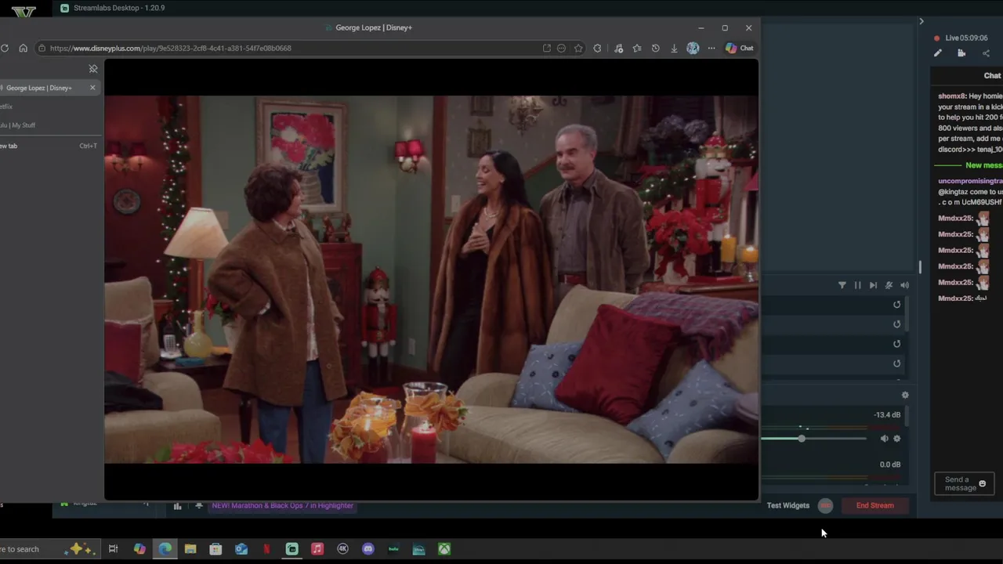The height and width of the screenshot is (564, 1003).
Task: Repeat alert on fourth event row
Action: point(897,363)
